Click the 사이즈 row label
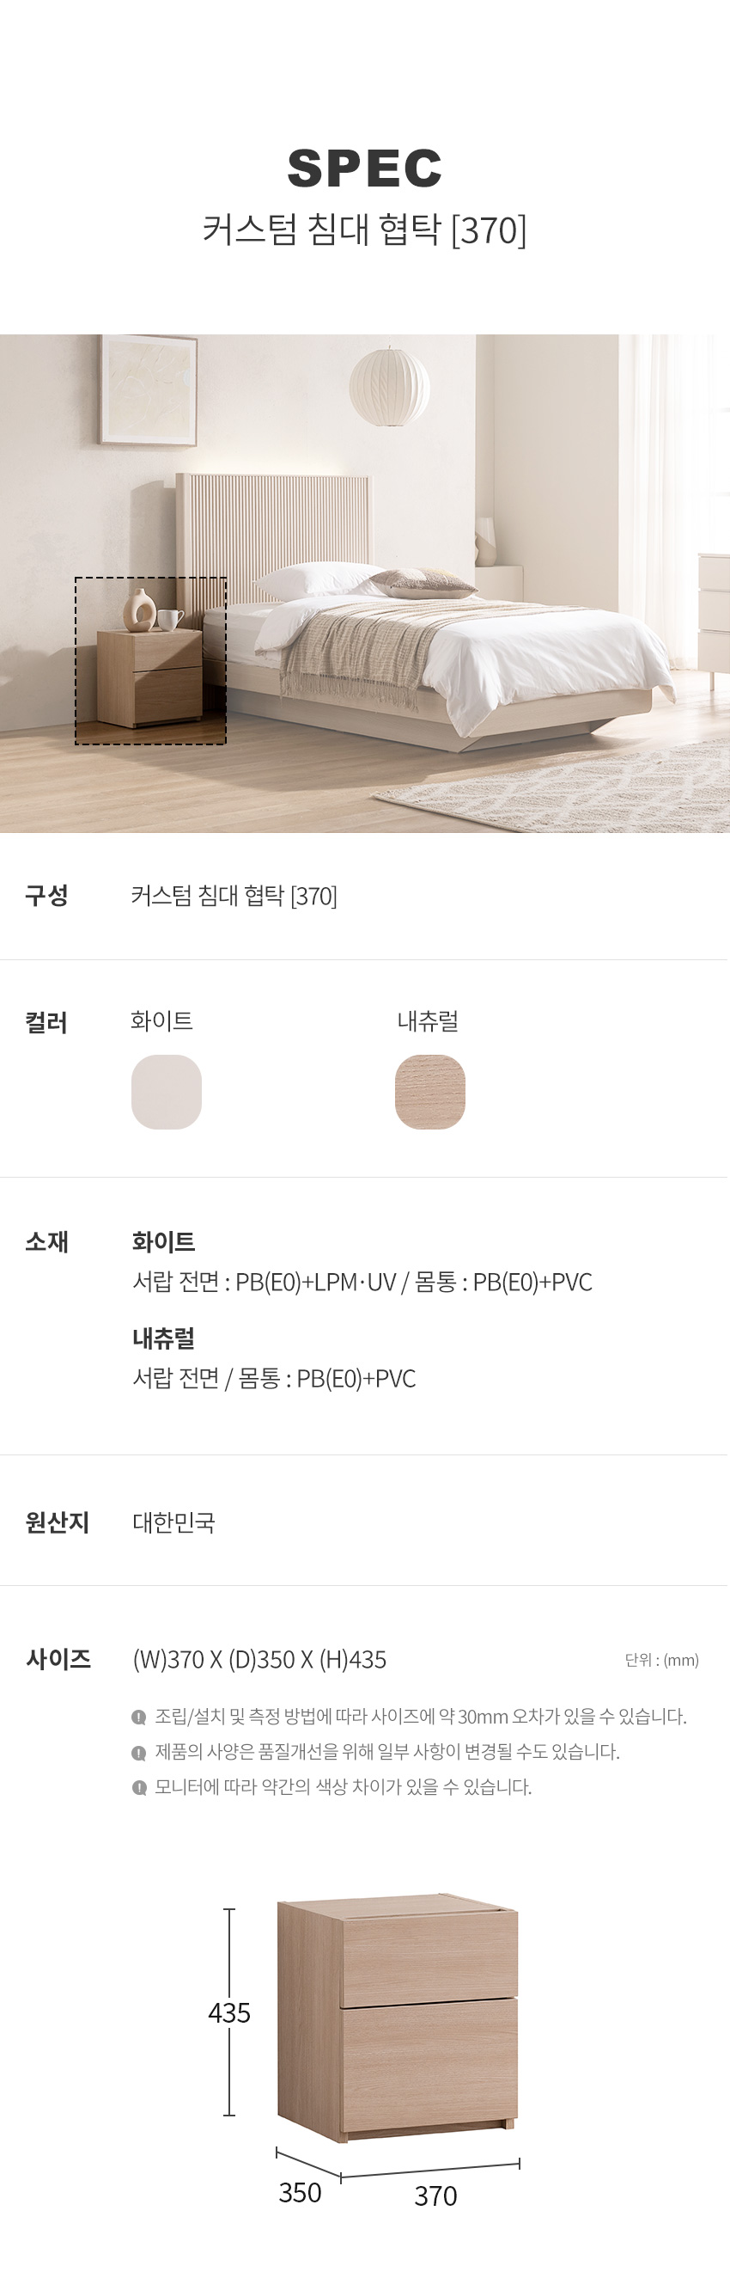This screenshot has height=2278, width=730. coord(58,1659)
